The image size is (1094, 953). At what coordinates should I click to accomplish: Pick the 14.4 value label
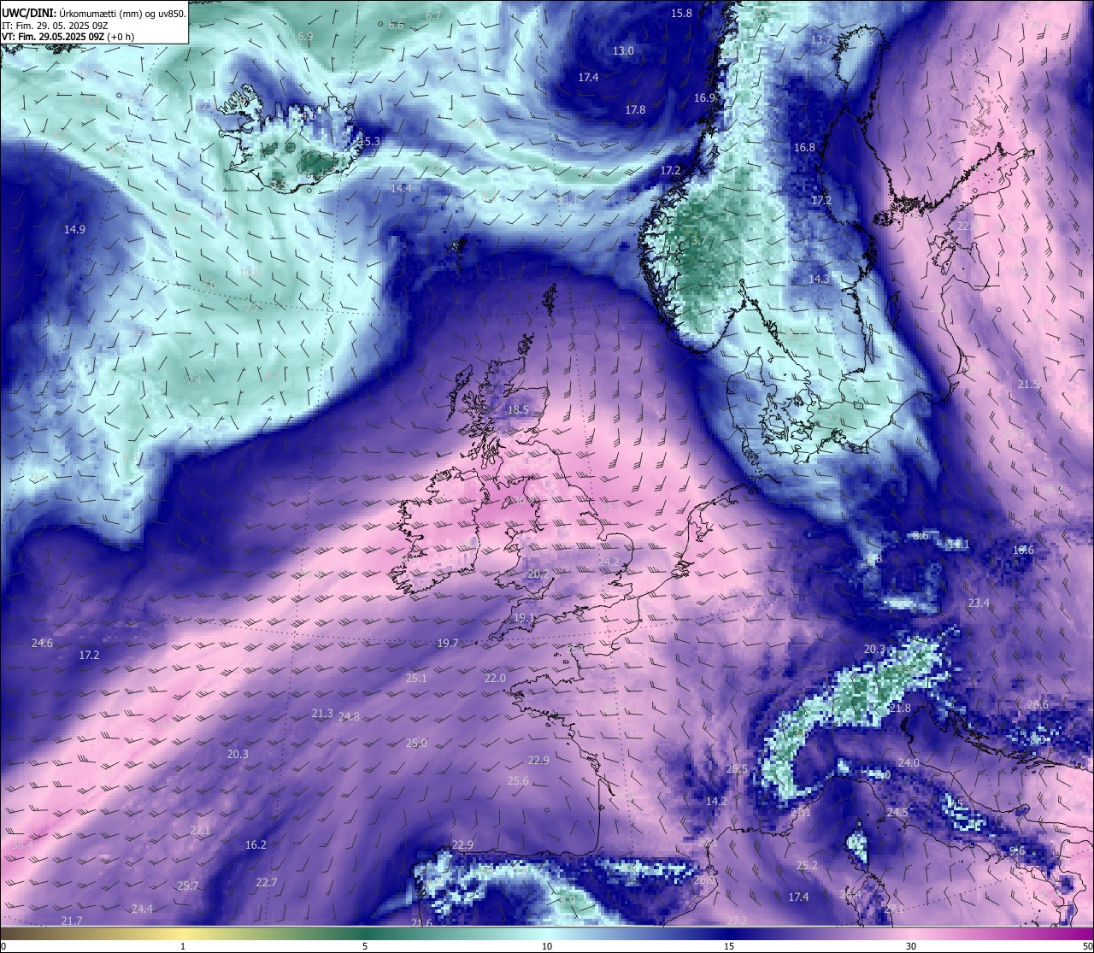pyautogui.click(x=401, y=189)
